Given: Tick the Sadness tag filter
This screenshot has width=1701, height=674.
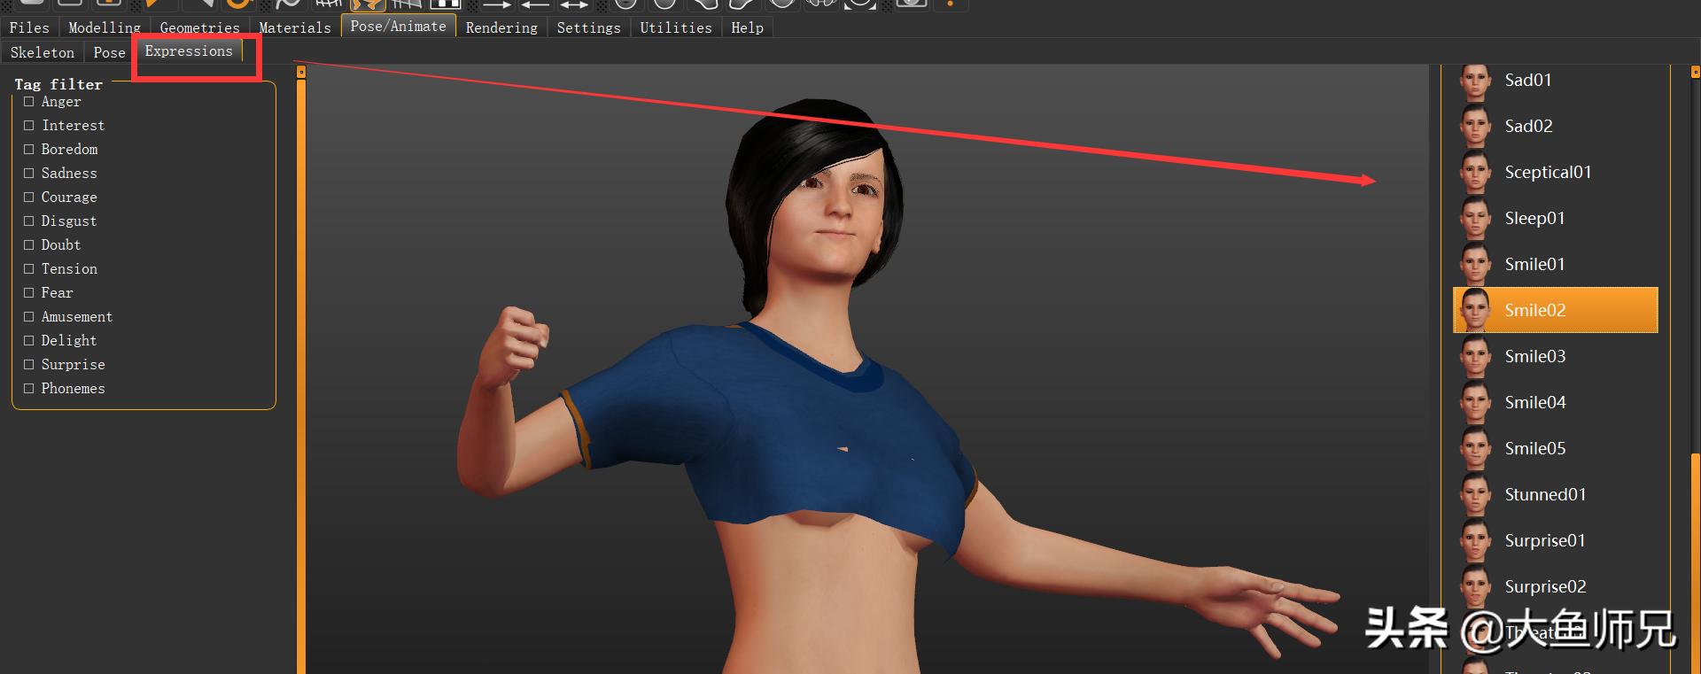Looking at the screenshot, I should pos(29,174).
